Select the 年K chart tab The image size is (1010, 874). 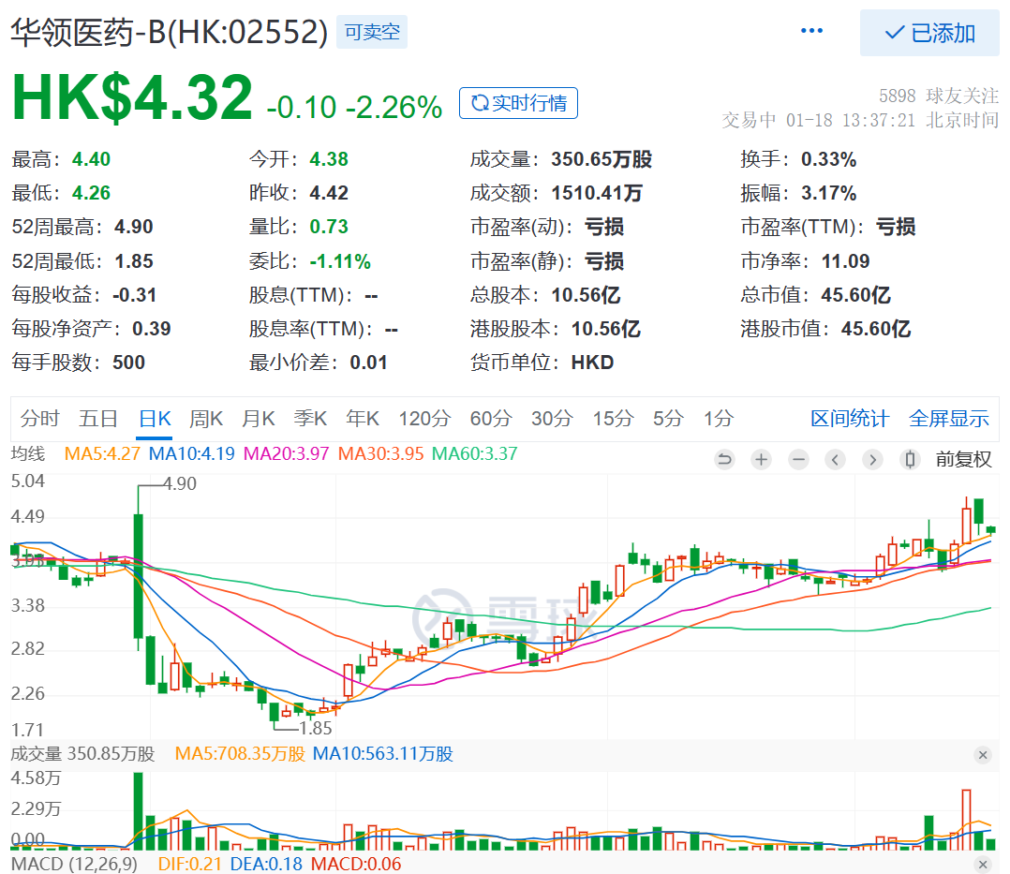pos(363,419)
